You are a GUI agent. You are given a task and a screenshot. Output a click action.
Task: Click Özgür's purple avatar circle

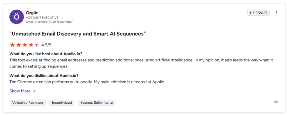pos(17,17)
